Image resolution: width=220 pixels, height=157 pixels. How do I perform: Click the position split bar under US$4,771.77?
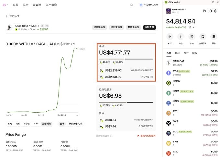click(126, 59)
